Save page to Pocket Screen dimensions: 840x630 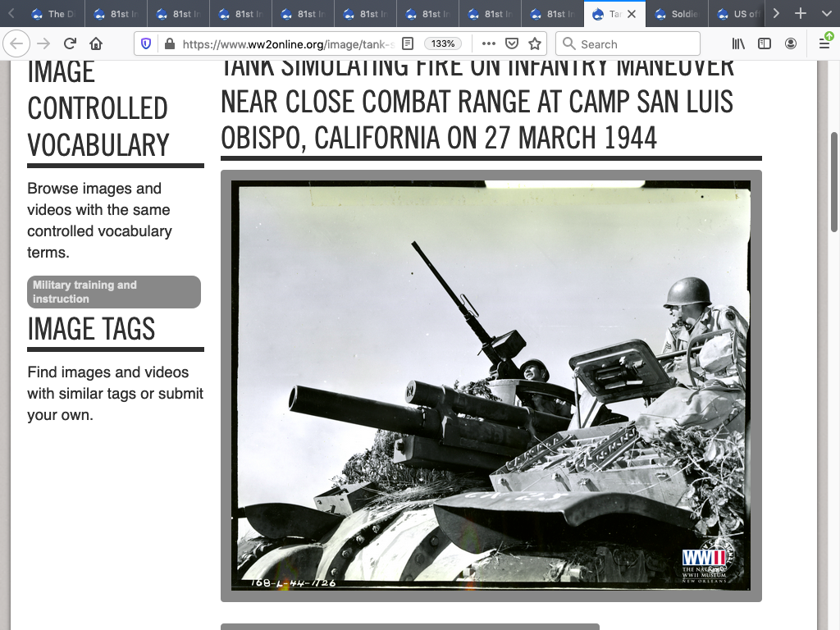pyautogui.click(x=511, y=43)
